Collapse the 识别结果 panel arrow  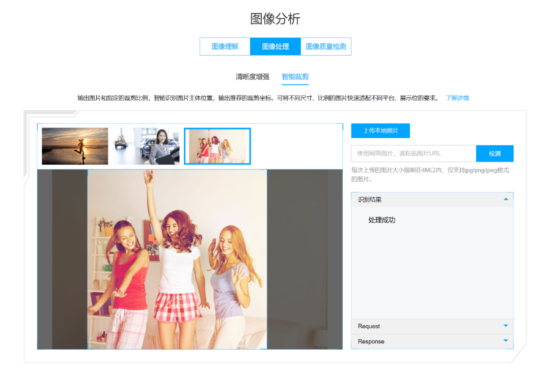click(506, 199)
